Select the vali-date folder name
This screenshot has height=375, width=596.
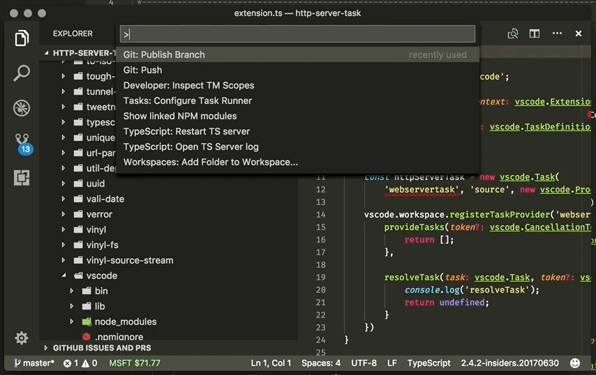[105, 199]
